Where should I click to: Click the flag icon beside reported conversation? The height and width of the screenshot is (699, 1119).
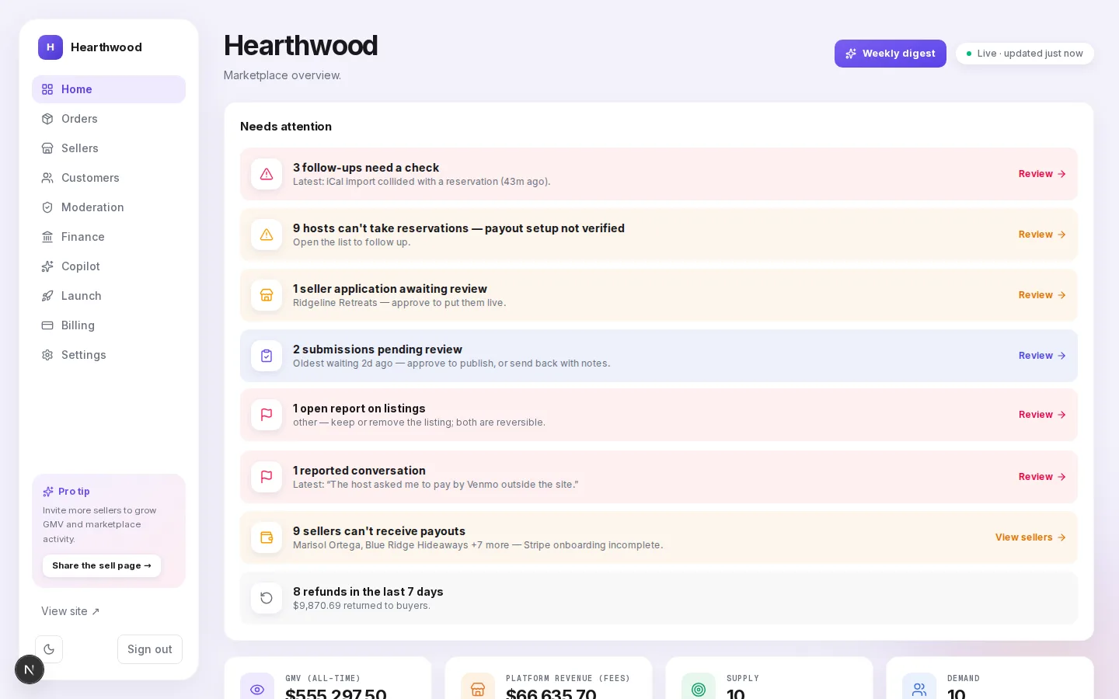tap(267, 477)
